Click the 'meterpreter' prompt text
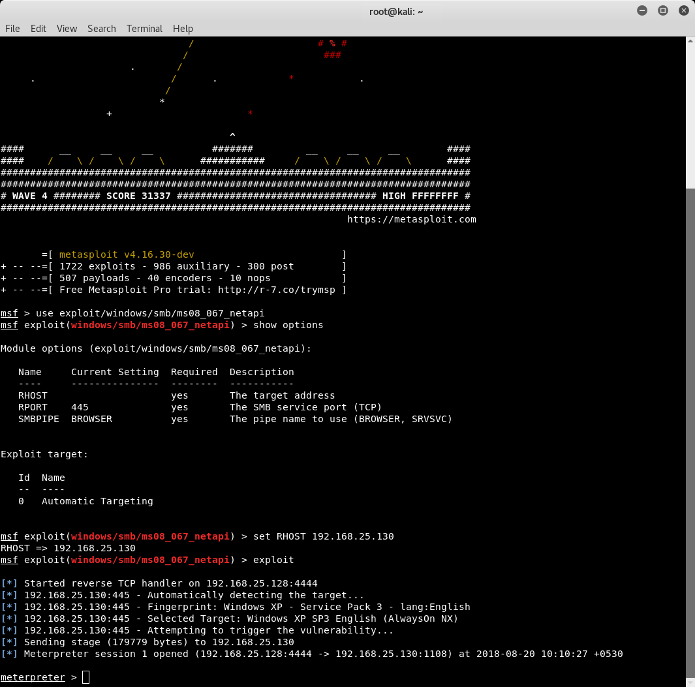Image resolution: width=695 pixels, height=687 pixels. coord(33,678)
